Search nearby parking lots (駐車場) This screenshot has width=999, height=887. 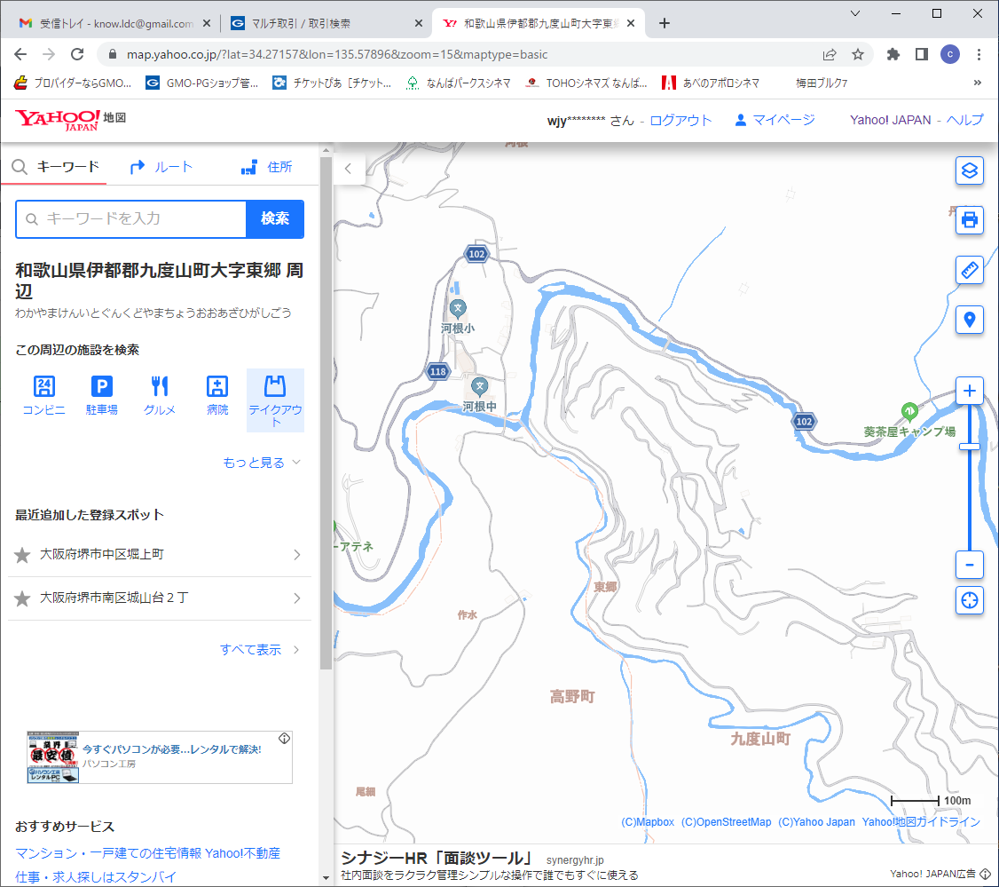102,395
